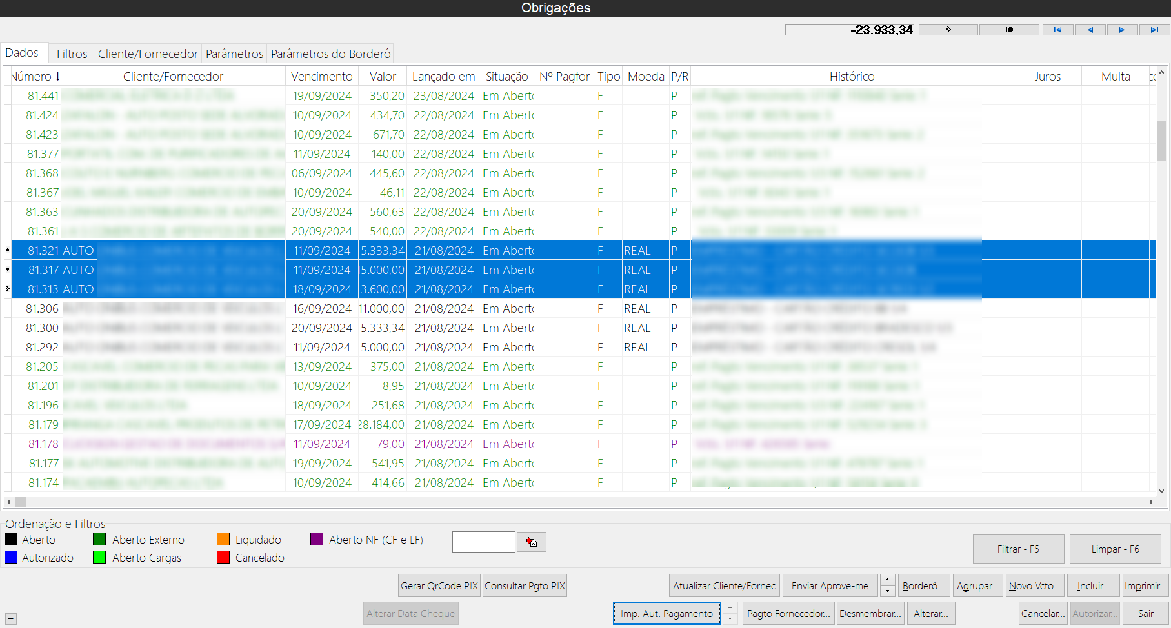
Task: Click the -23.933,34 total value field
Action: [850, 30]
